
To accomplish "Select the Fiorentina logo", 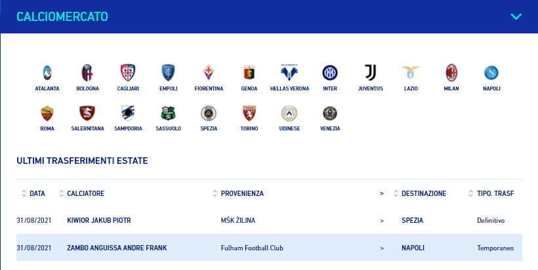I will pyautogui.click(x=209, y=73).
